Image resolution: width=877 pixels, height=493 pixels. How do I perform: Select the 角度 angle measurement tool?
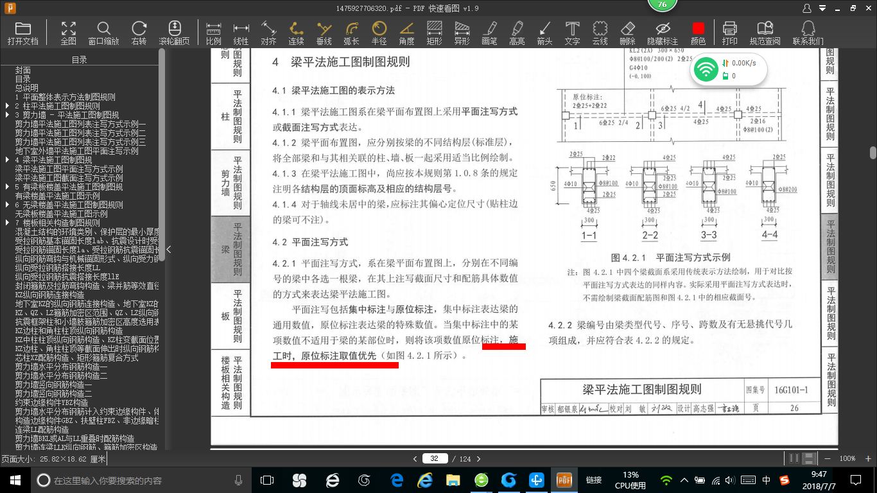pos(406,33)
